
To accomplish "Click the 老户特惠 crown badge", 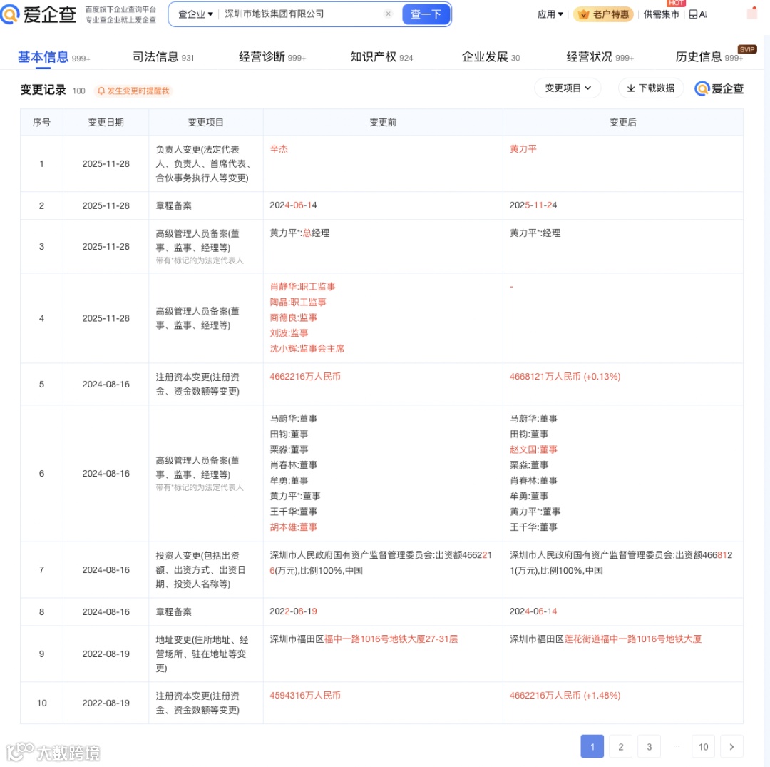I will tap(604, 14).
